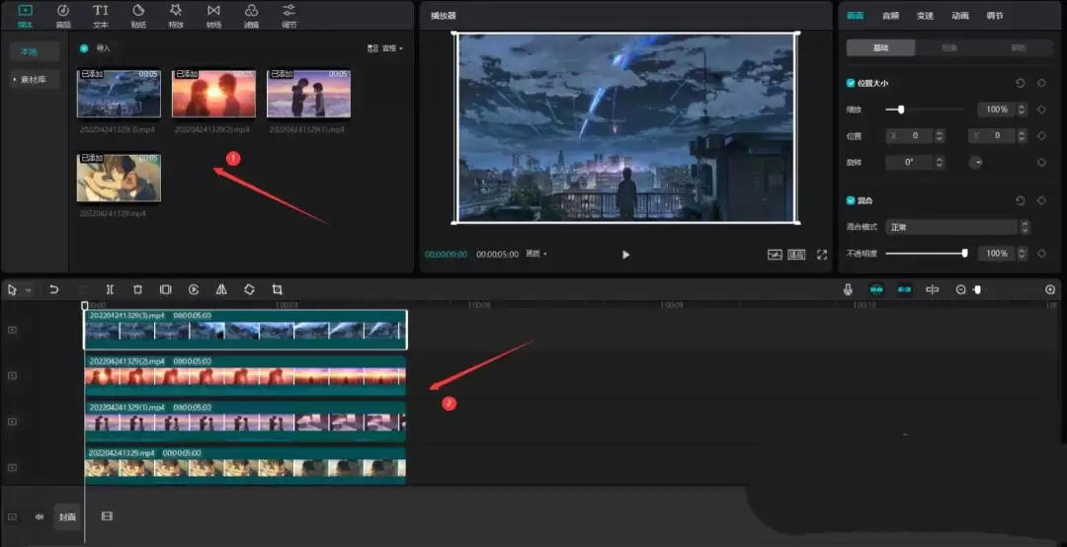Click the delete trash icon in timeline toolbar
Screen dimensions: 1067x547
tap(137, 289)
